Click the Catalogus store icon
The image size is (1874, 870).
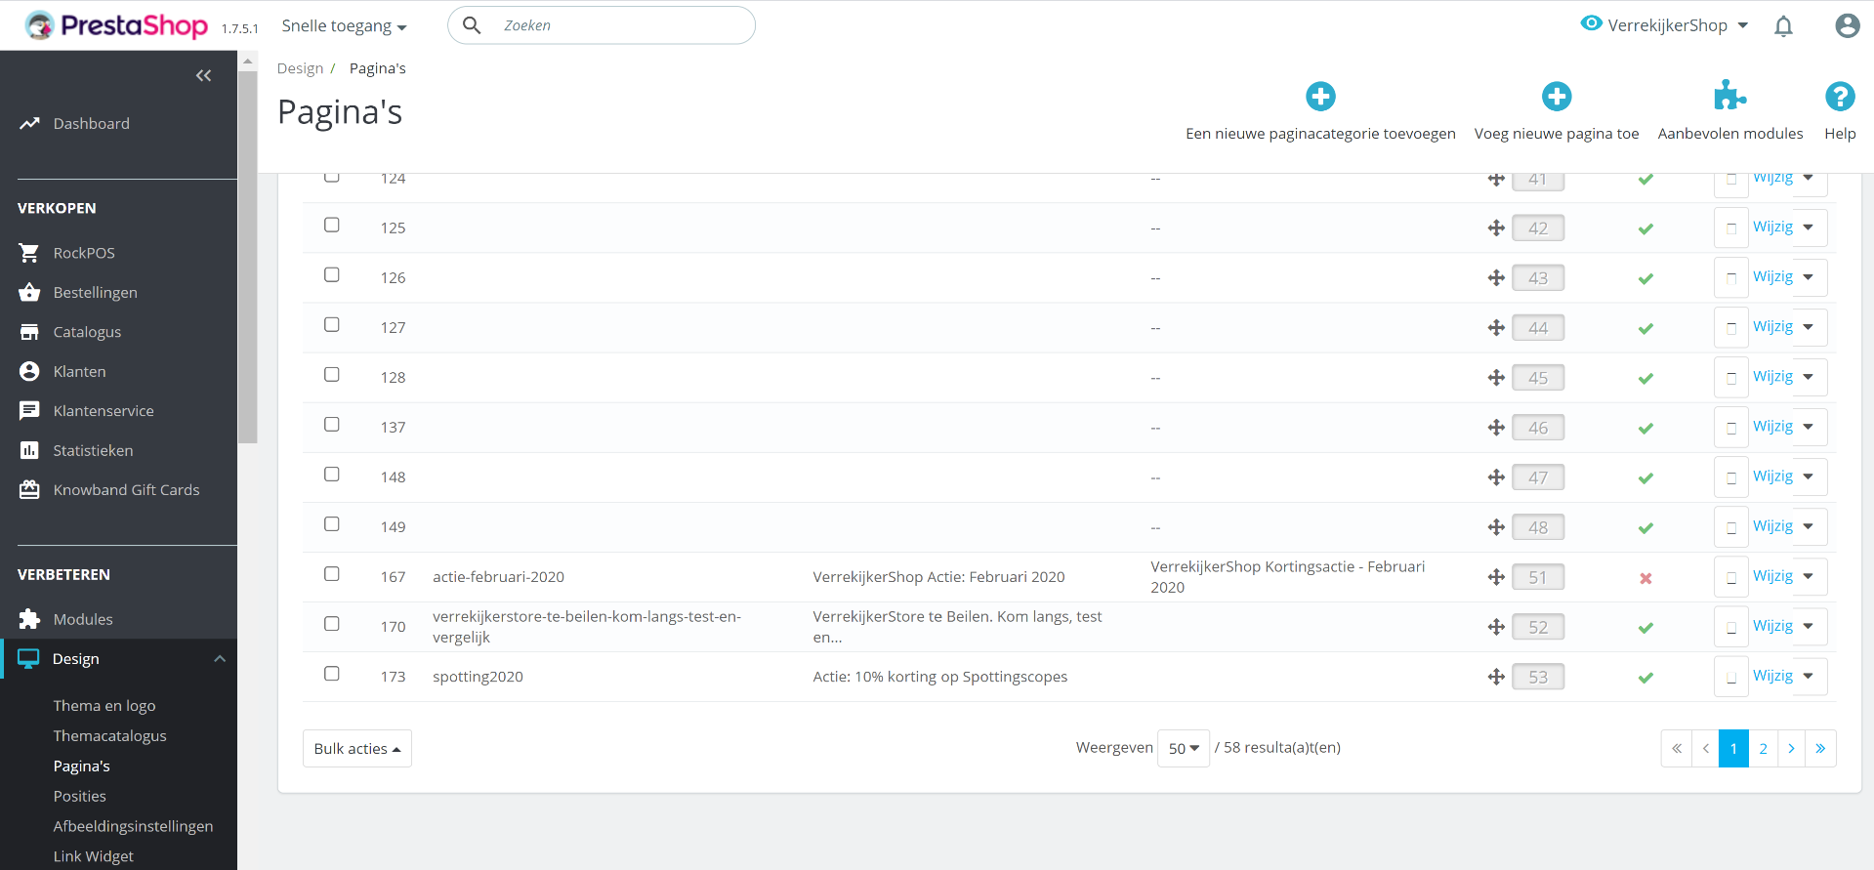coord(29,332)
